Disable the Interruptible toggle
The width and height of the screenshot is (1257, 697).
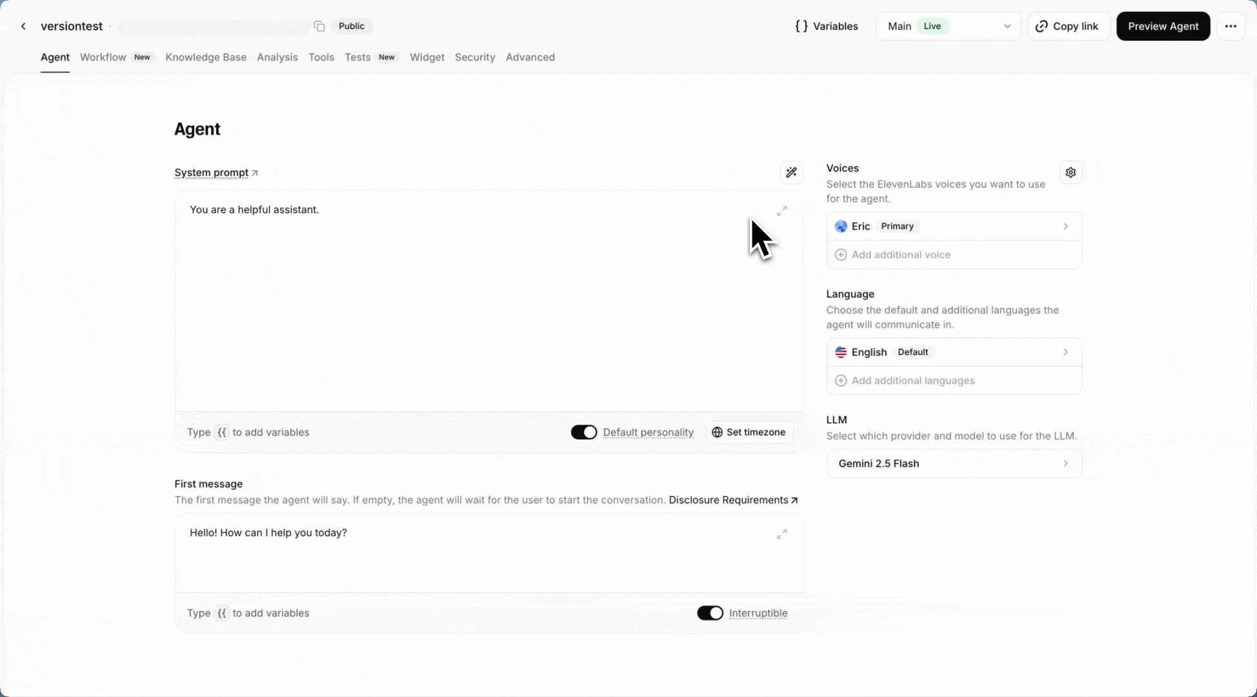point(710,613)
